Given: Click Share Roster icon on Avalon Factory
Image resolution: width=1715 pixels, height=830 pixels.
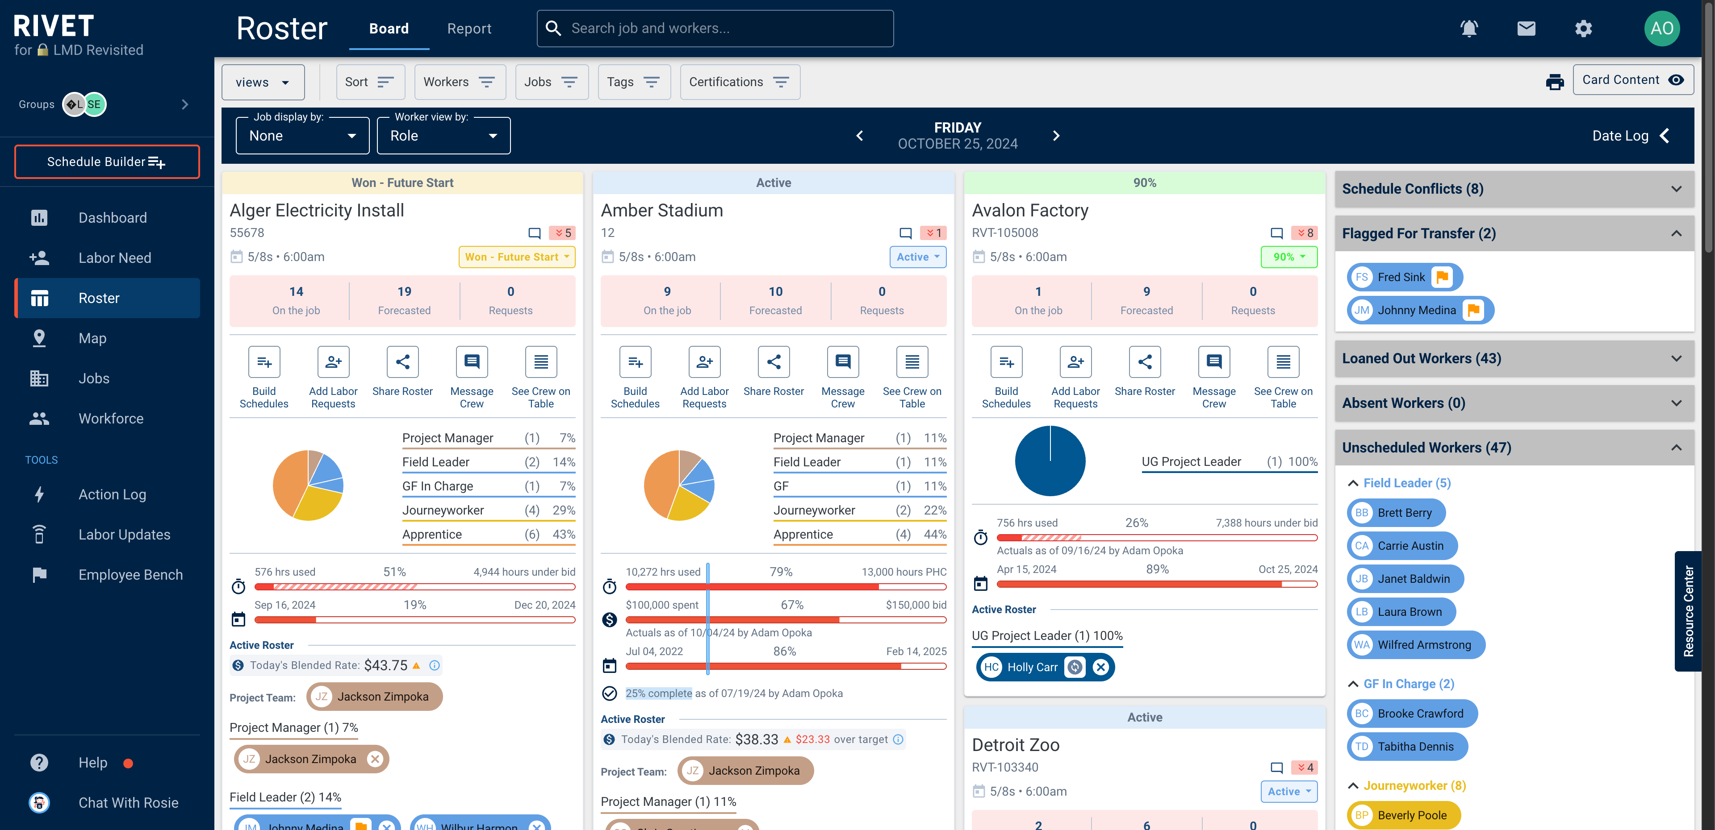Looking at the screenshot, I should pos(1144,362).
